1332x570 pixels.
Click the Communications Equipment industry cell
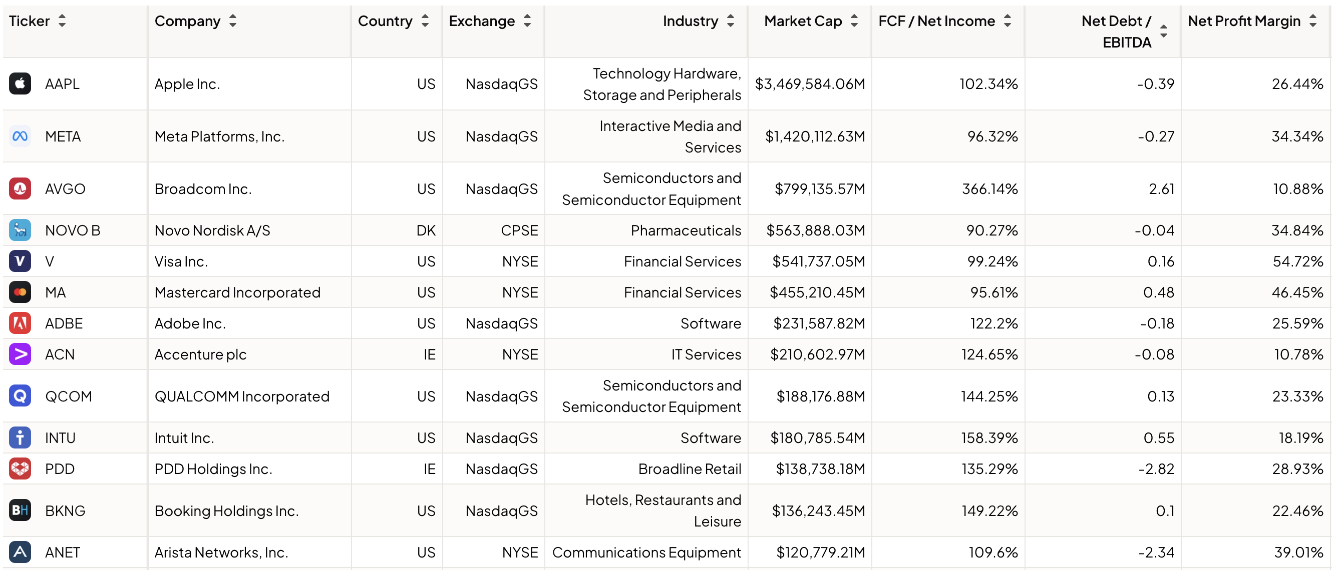coord(646,552)
